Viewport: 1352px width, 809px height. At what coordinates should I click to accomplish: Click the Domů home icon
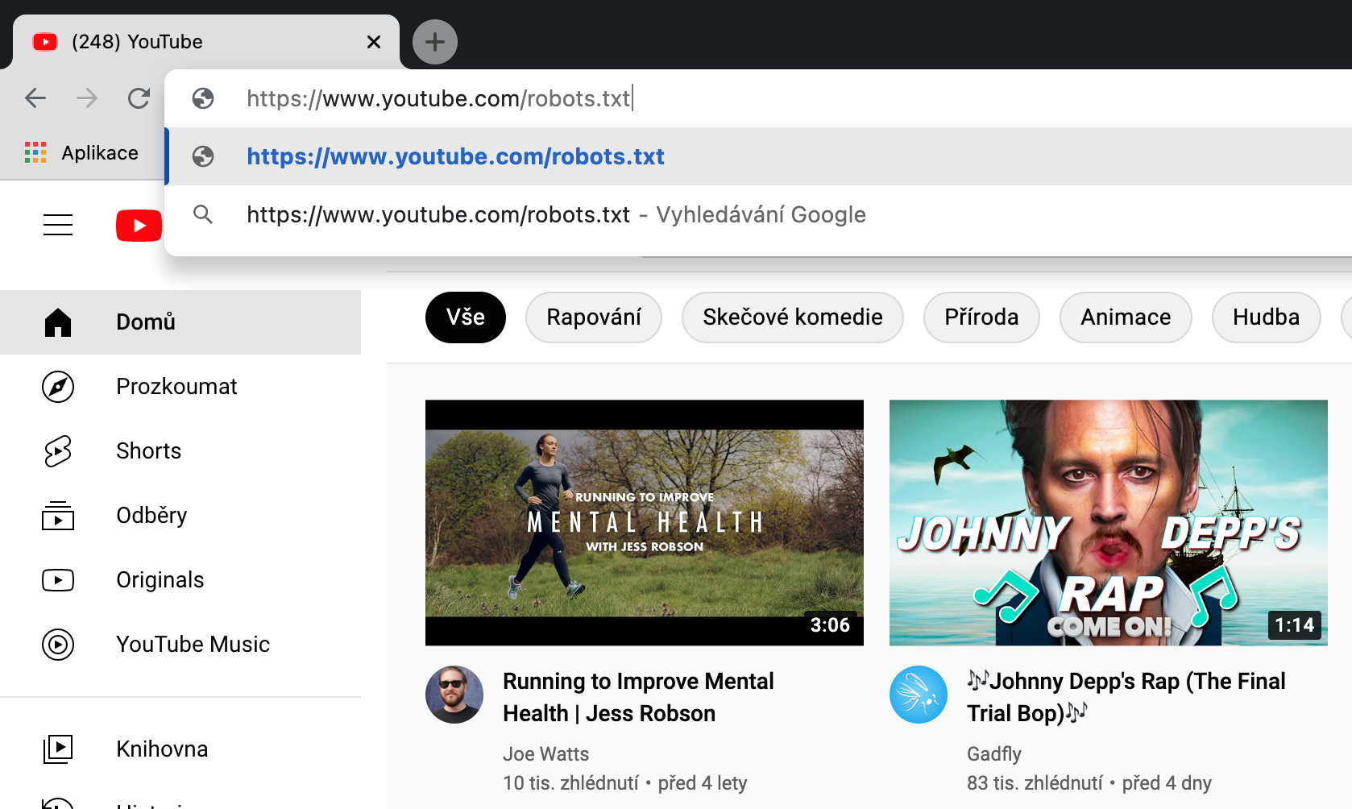click(x=58, y=322)
